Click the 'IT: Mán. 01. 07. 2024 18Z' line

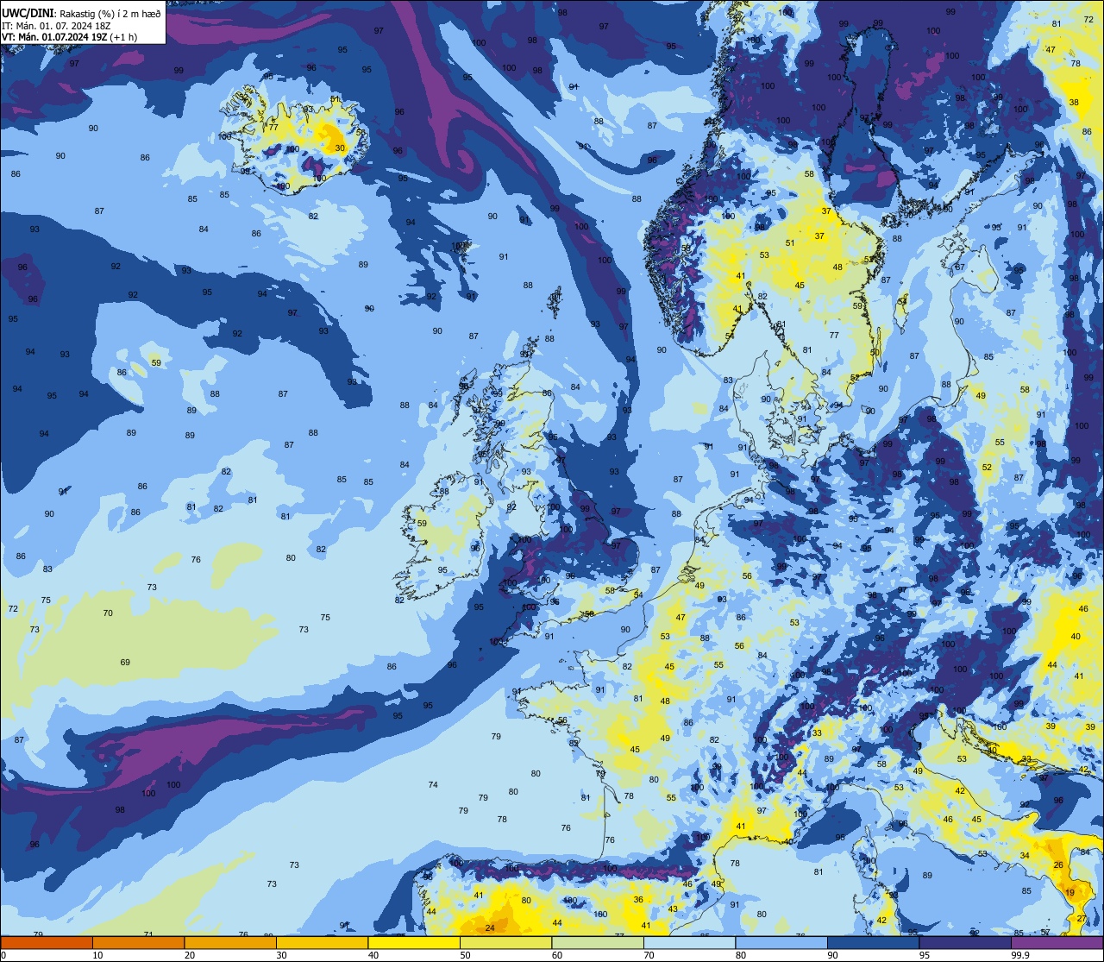coord(56,25)
